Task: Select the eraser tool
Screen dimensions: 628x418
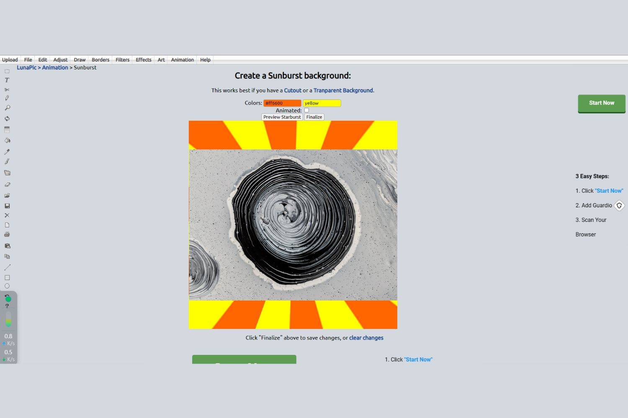Action: pyautogui.click(x=7, y=184)
